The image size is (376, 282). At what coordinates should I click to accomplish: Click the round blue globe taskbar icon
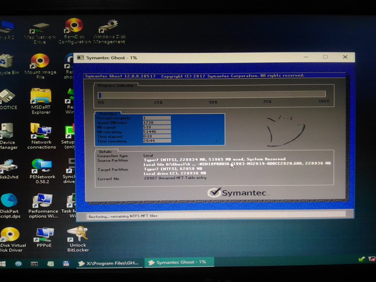pyautogui.click(x=18, y=264)
